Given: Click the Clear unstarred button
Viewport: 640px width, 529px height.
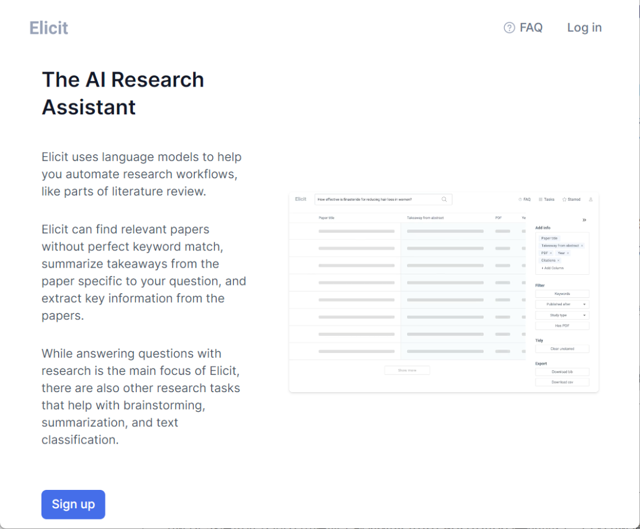Looking at the screenshot, I should click(562, 349).
